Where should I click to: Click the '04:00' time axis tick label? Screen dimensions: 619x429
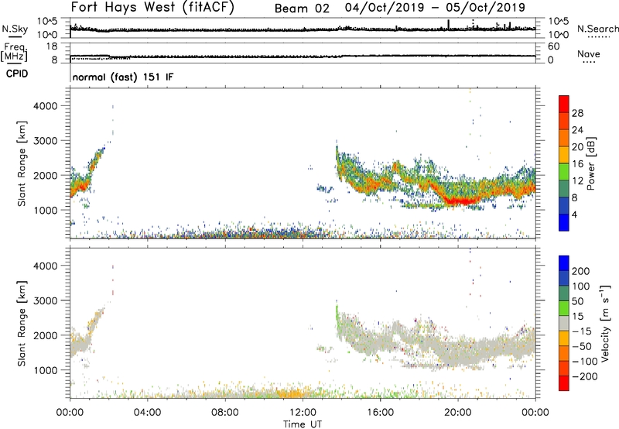(x=148, y=413)
